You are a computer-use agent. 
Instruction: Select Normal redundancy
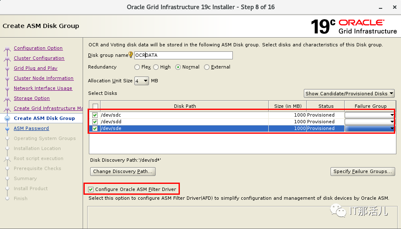(x=178, y=67)
